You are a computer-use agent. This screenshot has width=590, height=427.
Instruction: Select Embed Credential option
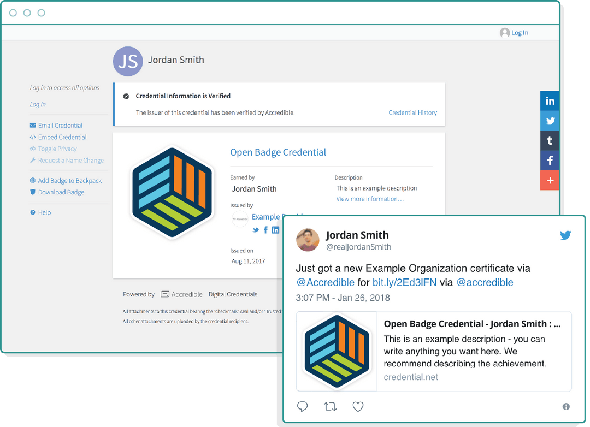tap(62, 137)
